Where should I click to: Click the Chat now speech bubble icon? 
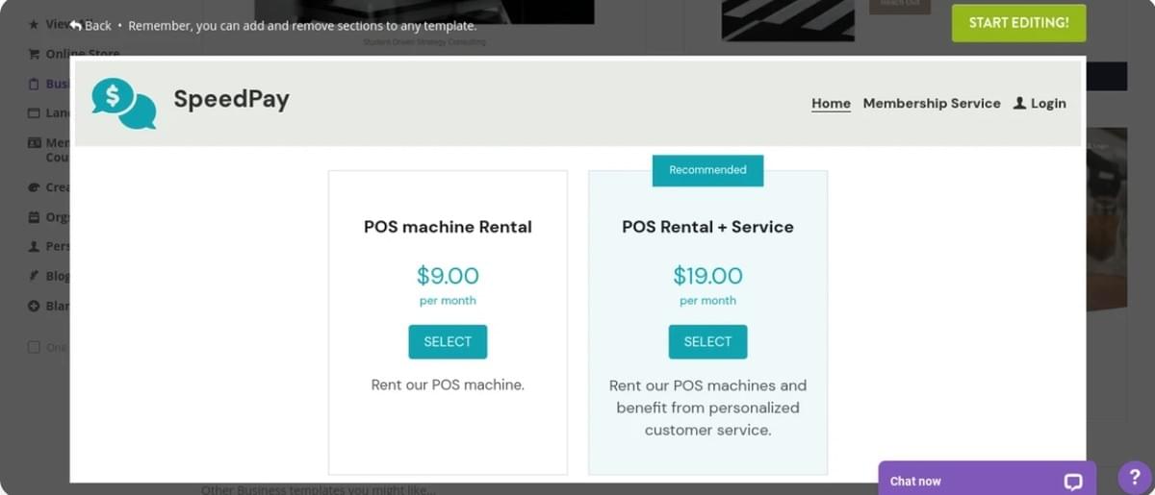click(1073, 482)
